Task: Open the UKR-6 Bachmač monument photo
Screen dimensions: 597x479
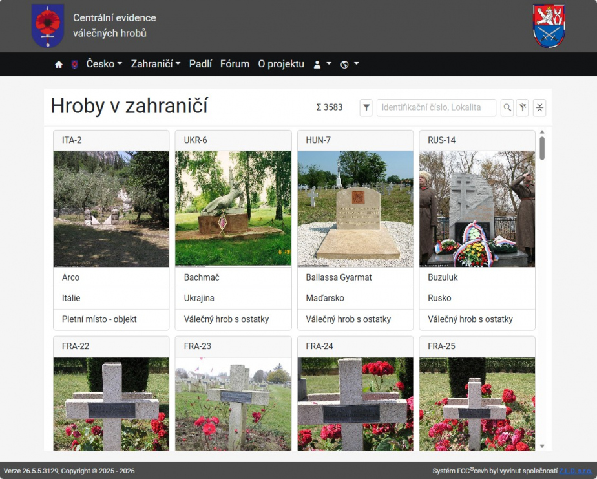Action: 233,209
